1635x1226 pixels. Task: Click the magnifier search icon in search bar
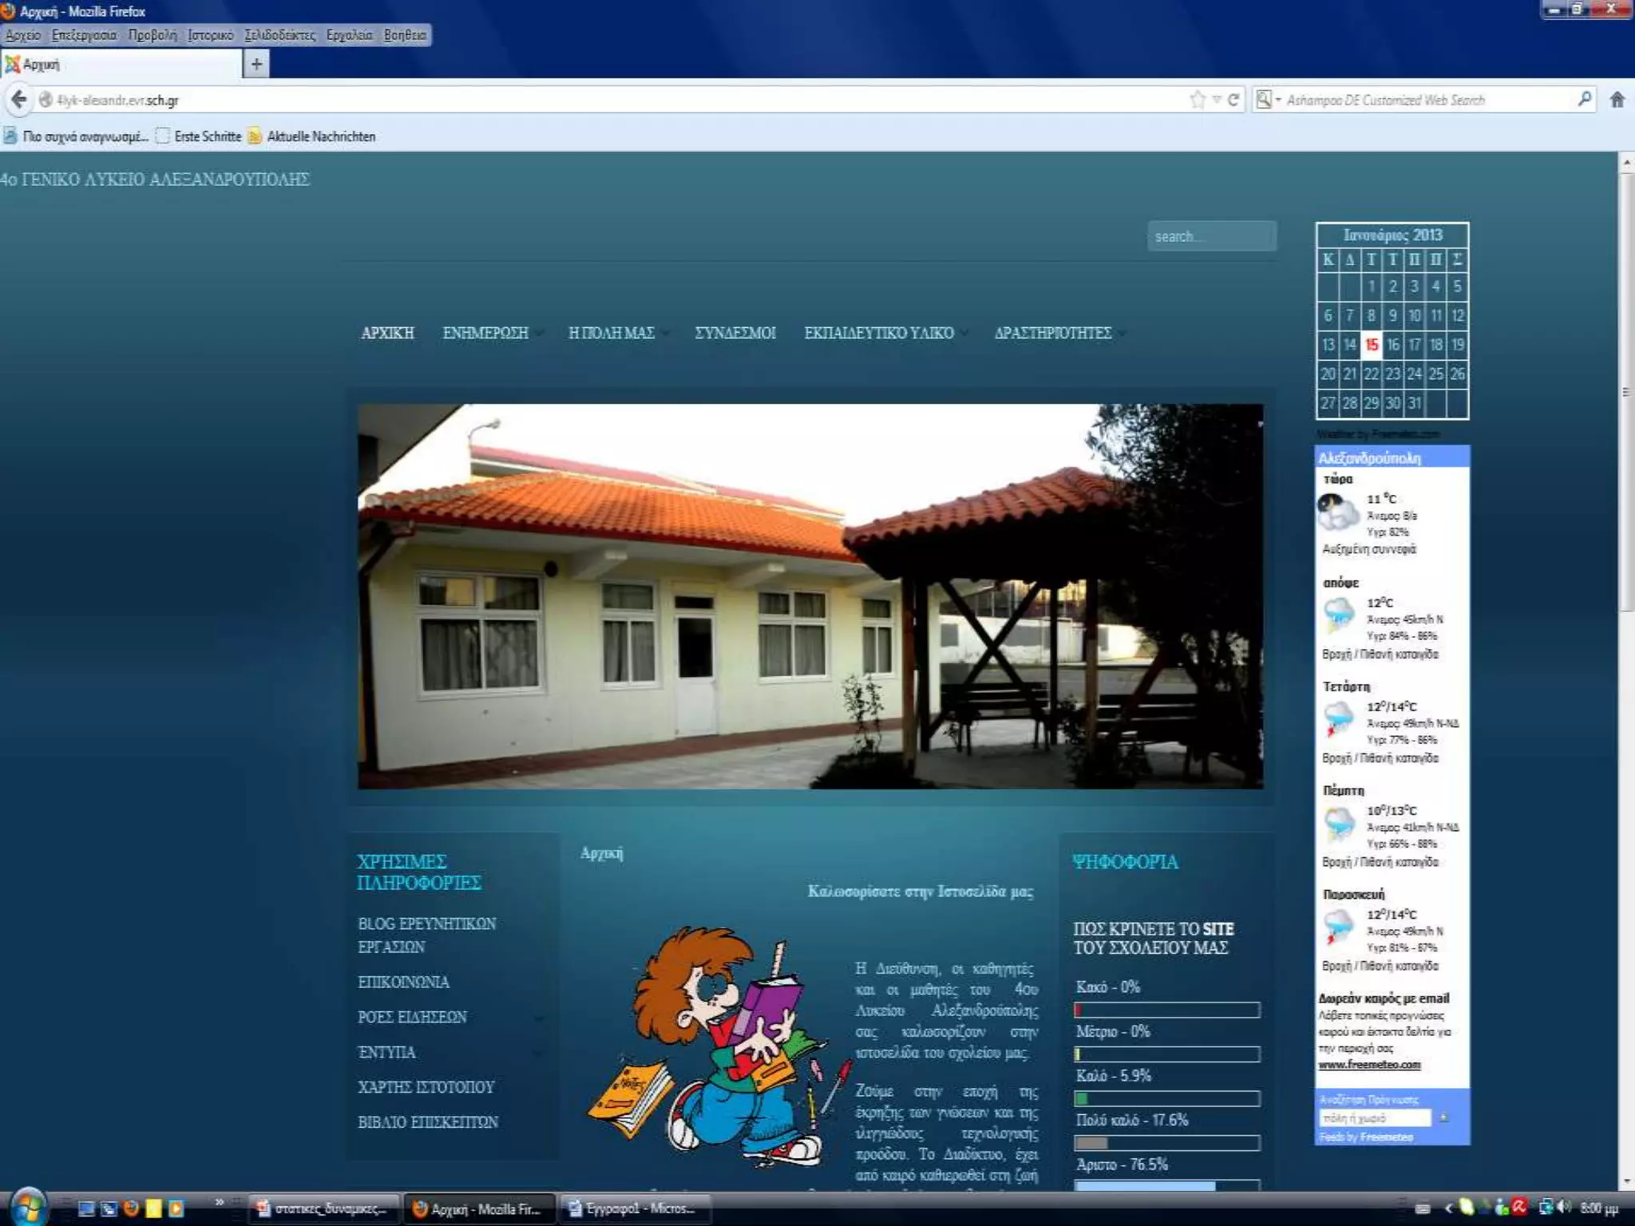(1585, 99)
